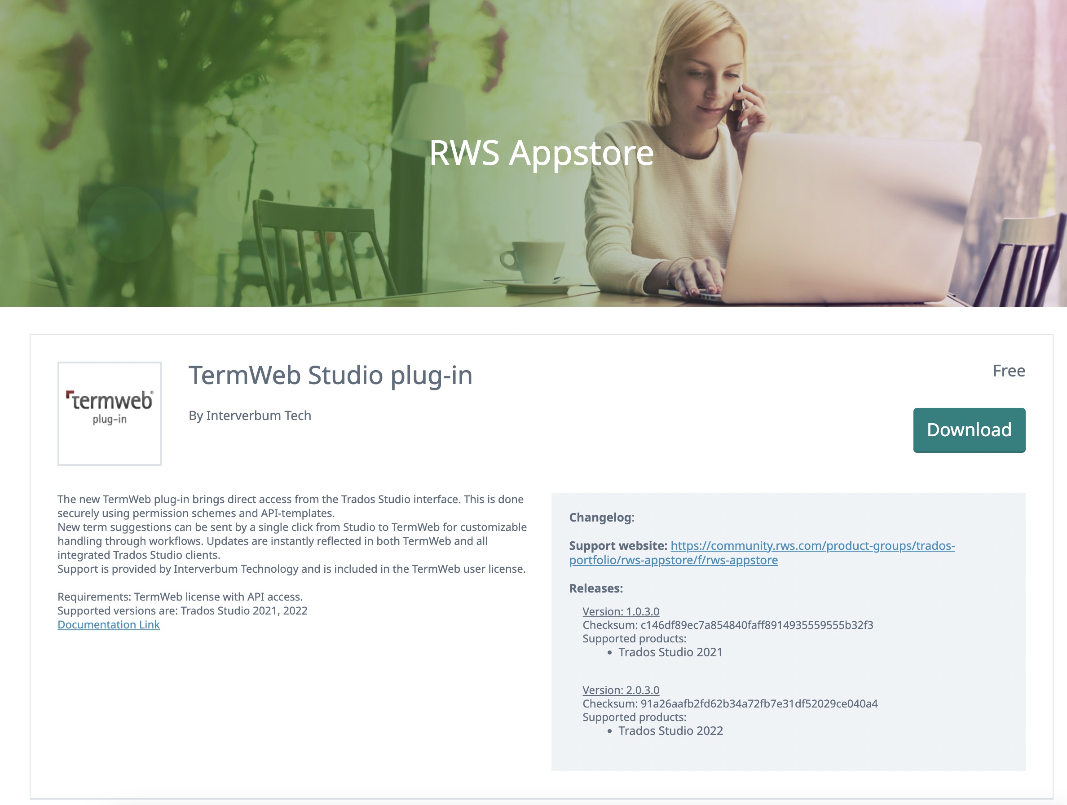Viewport: 1067px width, 805px height.
Task: Click the 'By Interverbum Tech' author text
Action: (250, 416)
